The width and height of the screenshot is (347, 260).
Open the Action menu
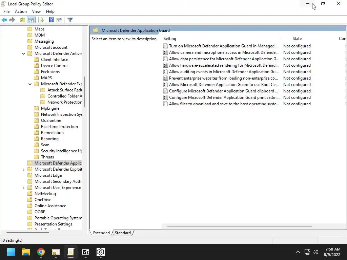(x=21, y=12)
